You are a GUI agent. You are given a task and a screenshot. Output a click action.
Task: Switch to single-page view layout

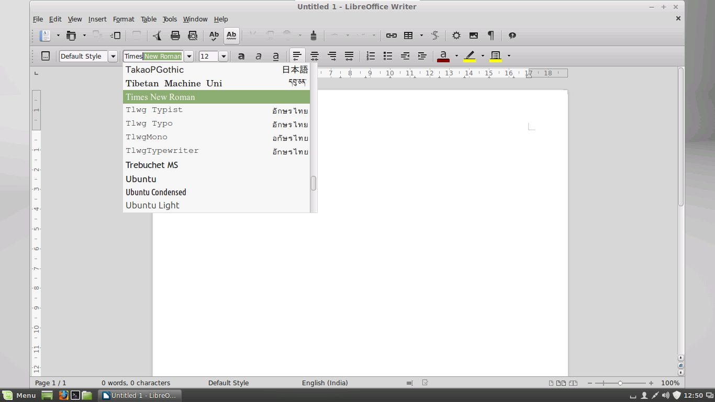tap(552, 383)
